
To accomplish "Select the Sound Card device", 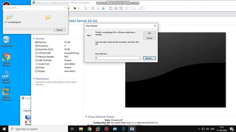I will (58, 64).
